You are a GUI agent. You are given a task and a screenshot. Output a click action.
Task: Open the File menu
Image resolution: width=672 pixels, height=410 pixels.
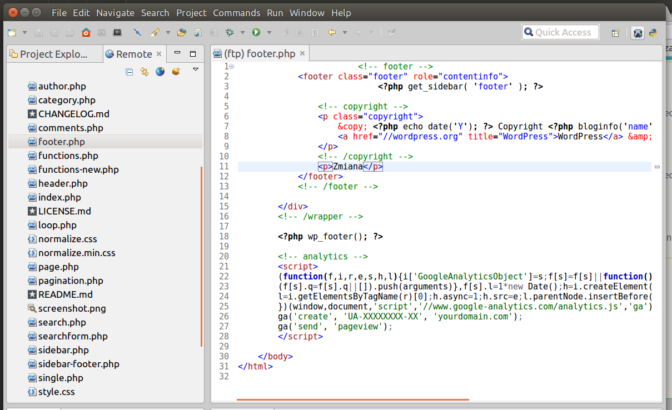tap(59, 13)
